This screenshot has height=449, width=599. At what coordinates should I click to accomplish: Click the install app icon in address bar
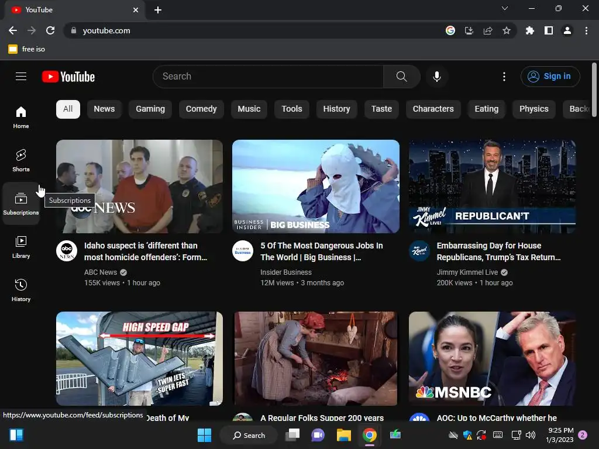click(x=469, y=30)
